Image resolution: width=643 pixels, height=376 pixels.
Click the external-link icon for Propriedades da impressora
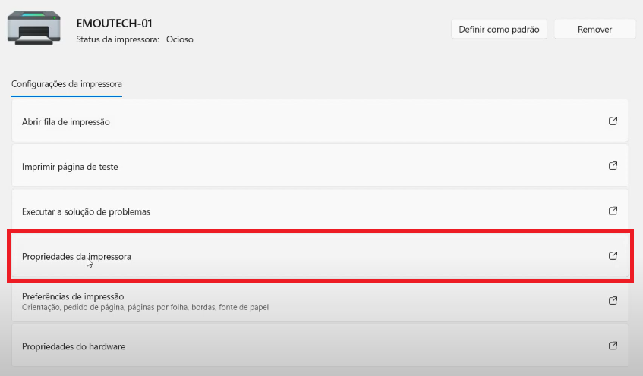tap(613, 256)
